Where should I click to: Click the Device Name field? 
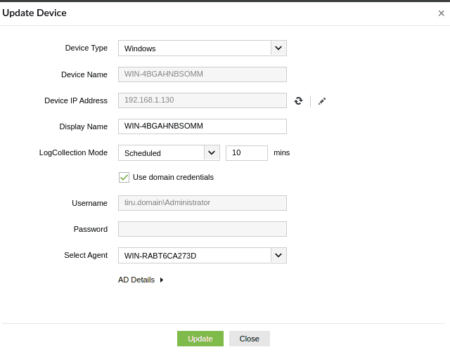[x=202, y=74]
